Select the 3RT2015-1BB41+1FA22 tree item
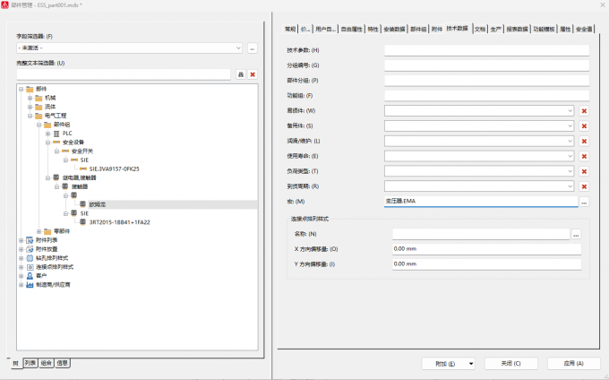 pos(120,222)
